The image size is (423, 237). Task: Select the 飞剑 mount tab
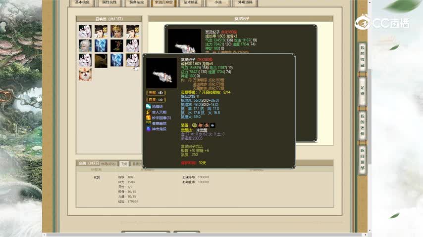(x=124, y=163)
